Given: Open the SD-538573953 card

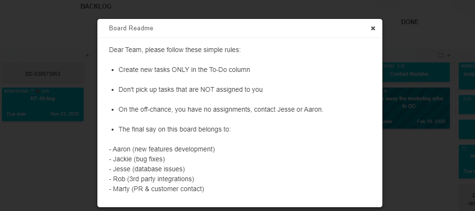Looking at the screenshot, I should pyautogui.click(x=43, y=74).
